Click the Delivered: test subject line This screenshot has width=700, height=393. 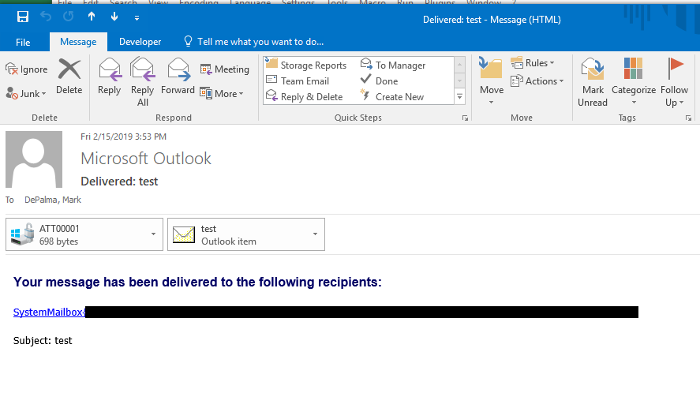tap(119, 182)
